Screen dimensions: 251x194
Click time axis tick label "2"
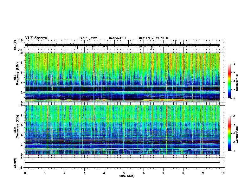(65, 173)
